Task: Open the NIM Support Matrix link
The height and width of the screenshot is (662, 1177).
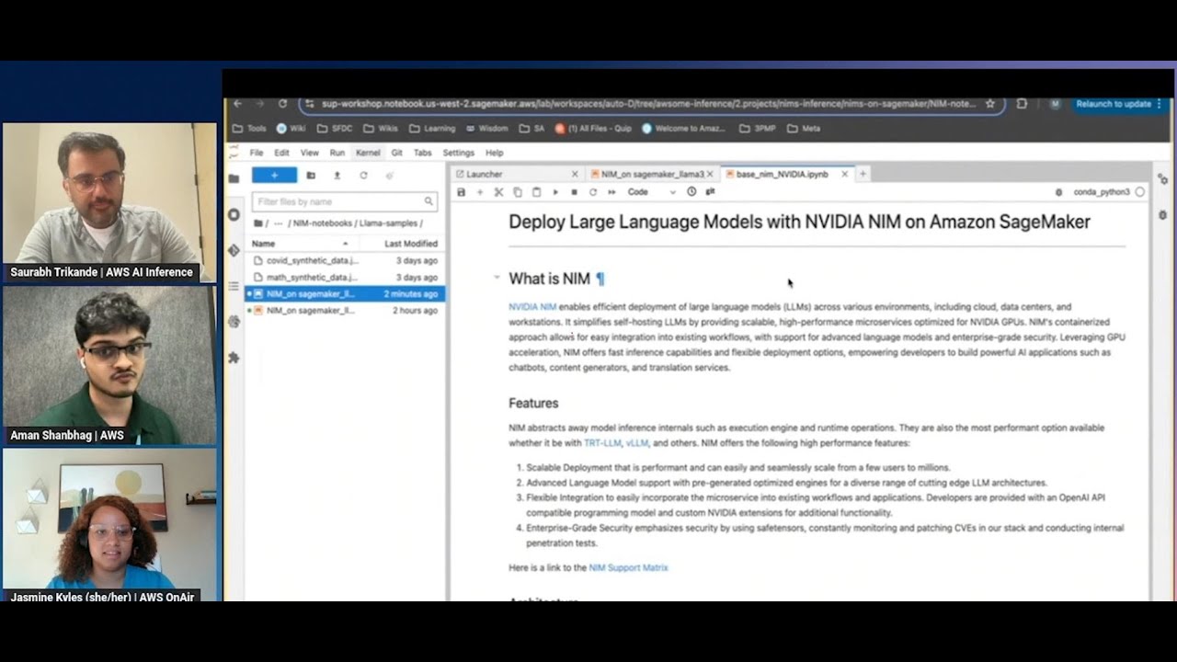Action: 628,568
